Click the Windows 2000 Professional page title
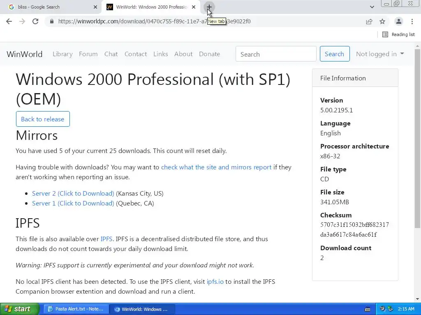The height and width of the screenshot is (315, 421). pos(153,89)
